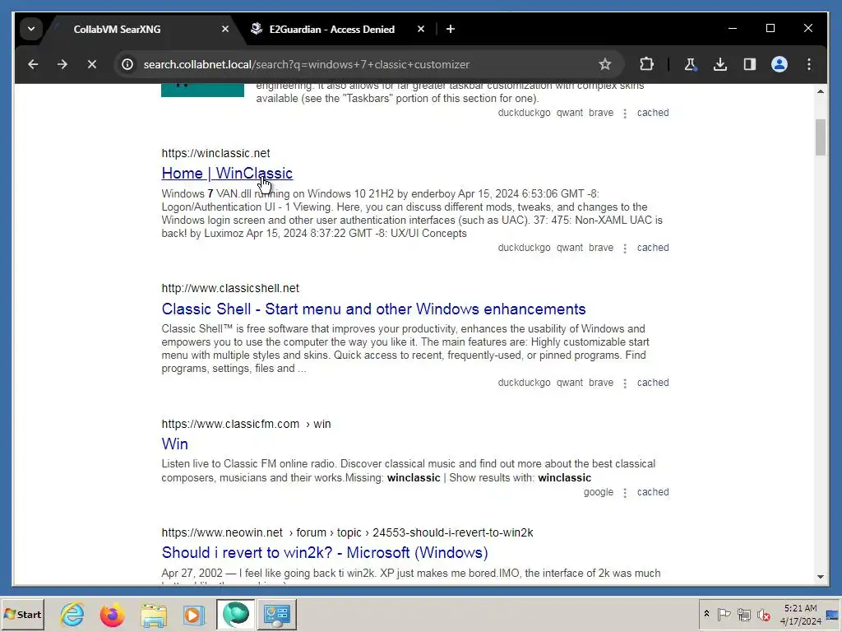This screenshot has height=632, width=842.
Task: Open Control Panel taskbar icon
Action: [277, 614]
